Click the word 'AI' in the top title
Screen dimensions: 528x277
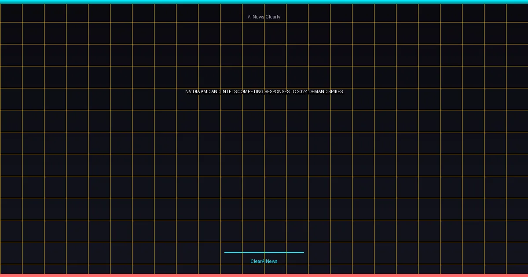249,17
